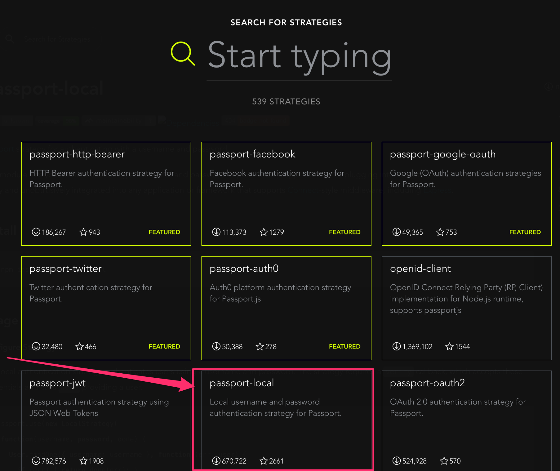This screenshot has width=560, height=471.
Task: Open the passport-facebook strategy title
Action: [252, 154]
